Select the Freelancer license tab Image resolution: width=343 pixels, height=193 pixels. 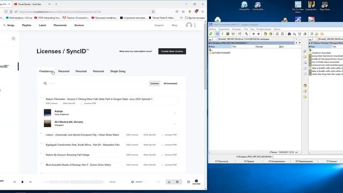46,71
